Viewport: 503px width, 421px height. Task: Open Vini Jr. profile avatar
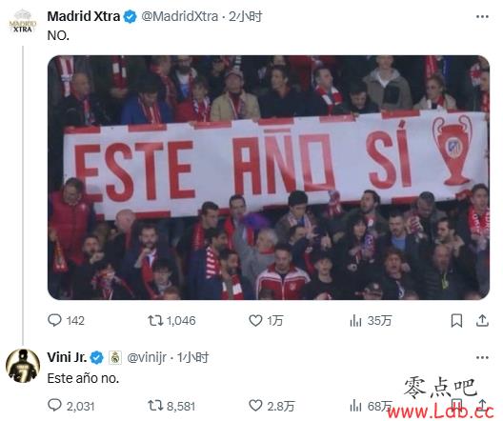[x=23, y=366]
